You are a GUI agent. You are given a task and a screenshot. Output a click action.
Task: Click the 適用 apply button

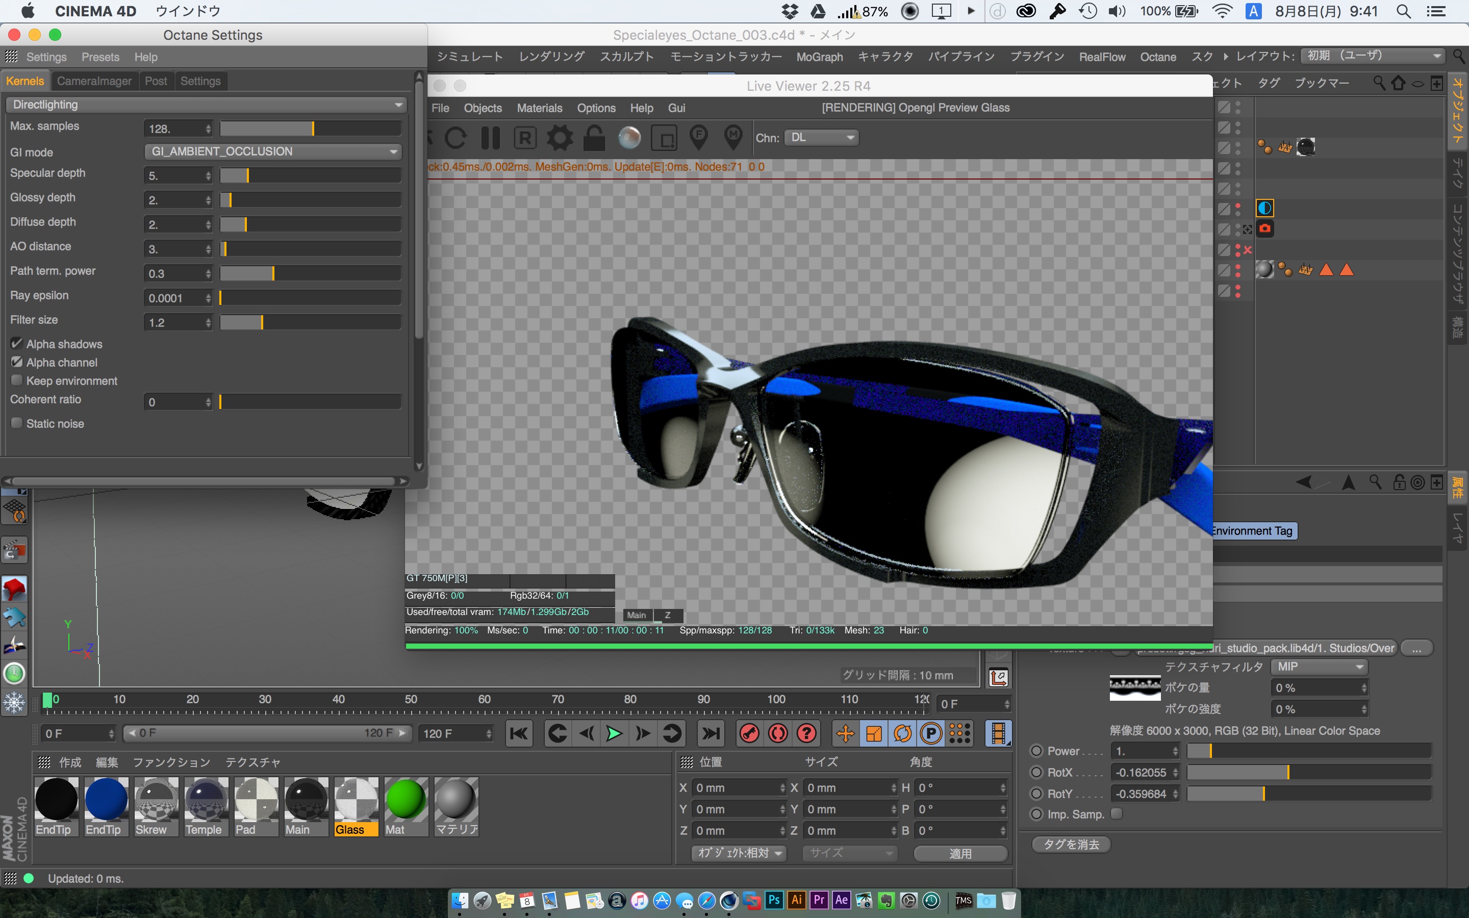(x=960, y=853)
